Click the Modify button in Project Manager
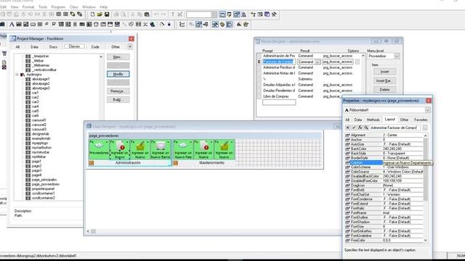 [x=118, y=74]
